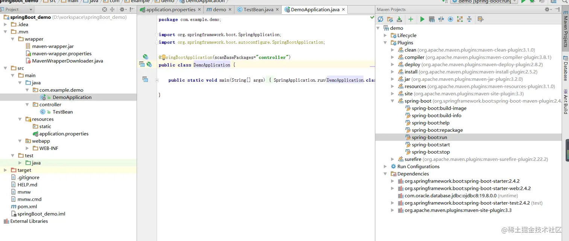Click the gutter icon beside main method
This screenshot has height=241, width=569.
point(145,79)
